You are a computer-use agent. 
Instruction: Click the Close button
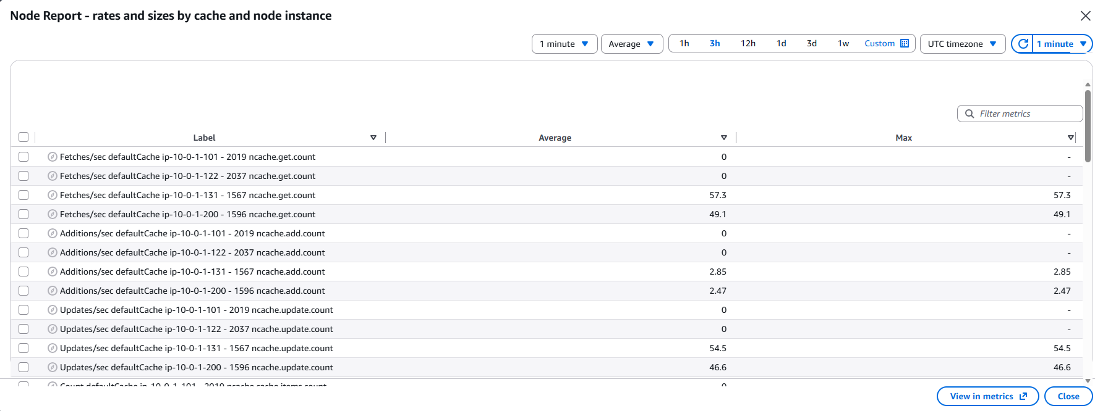point(1068,396)
